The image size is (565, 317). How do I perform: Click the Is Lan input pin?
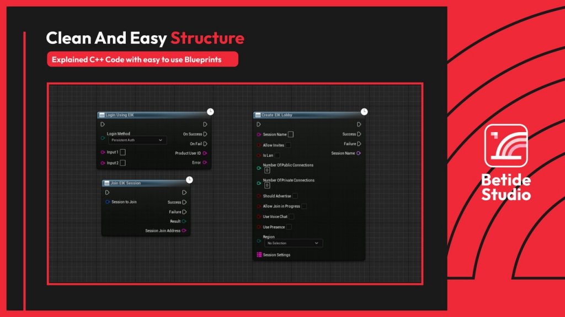(x=259, y=156)
